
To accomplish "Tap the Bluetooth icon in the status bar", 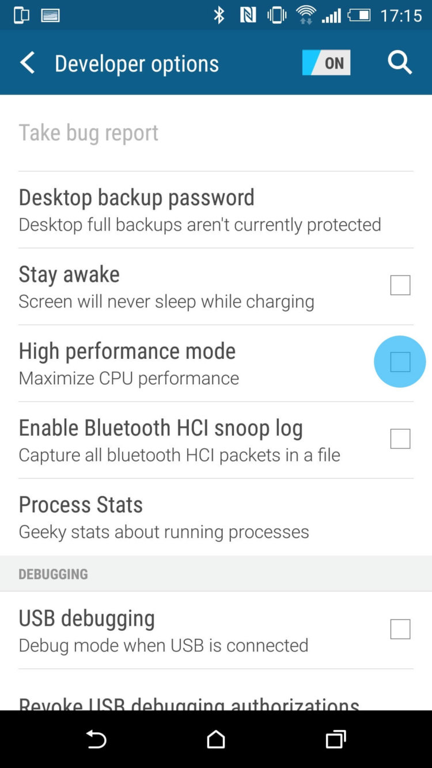I will [219, 15].
